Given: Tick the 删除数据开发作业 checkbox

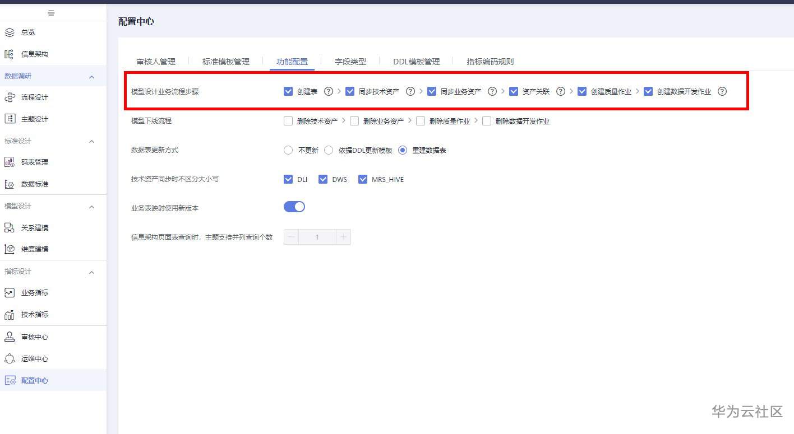Looking at the screenshot, I should 487,121.
